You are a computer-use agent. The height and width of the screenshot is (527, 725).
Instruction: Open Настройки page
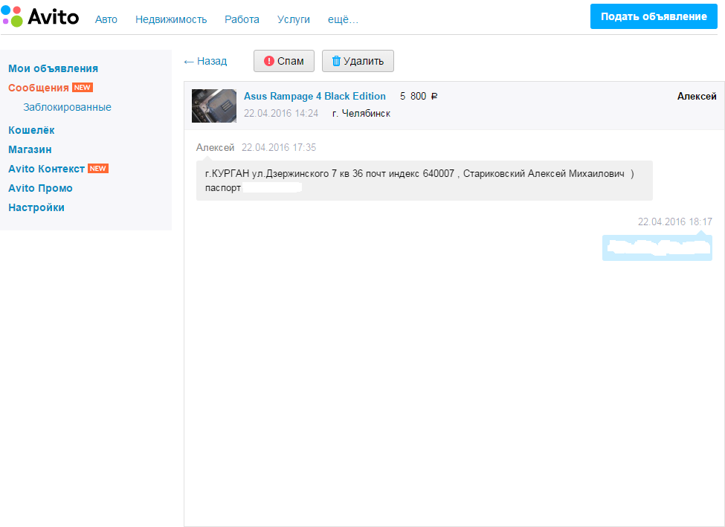[x=36, y=208]
